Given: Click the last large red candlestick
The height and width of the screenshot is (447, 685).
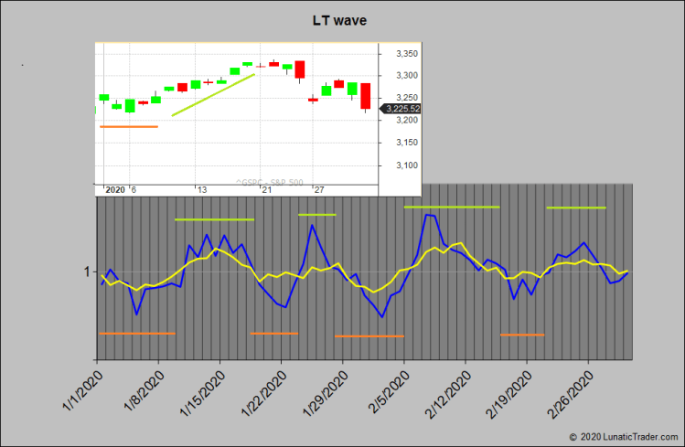Looking at the screenshot, I should (x=365, y=96).
